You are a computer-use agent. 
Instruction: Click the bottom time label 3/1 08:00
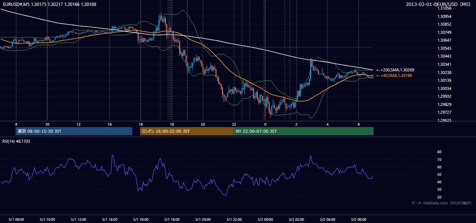coord(16,220)
